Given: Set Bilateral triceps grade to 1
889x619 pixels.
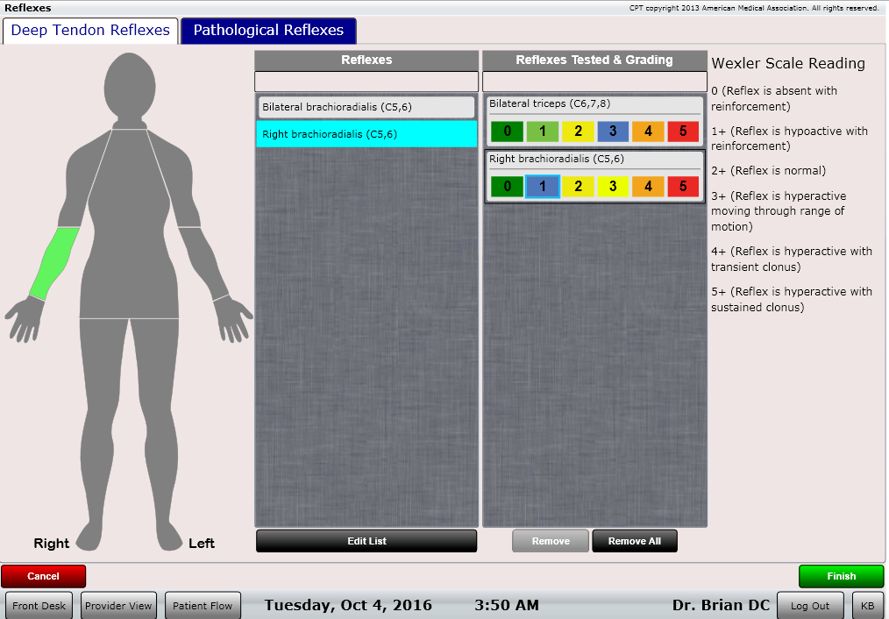Looking at the screenshot, I should point(542,132).
